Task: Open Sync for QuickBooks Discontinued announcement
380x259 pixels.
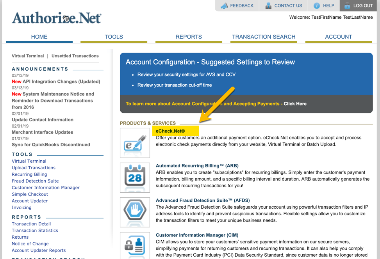Action: (51, 144)
